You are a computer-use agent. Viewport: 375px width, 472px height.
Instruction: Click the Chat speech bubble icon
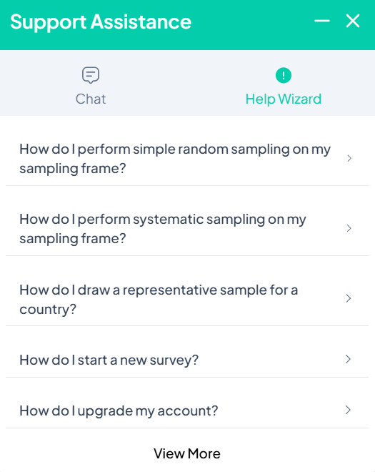coord(91,75)
